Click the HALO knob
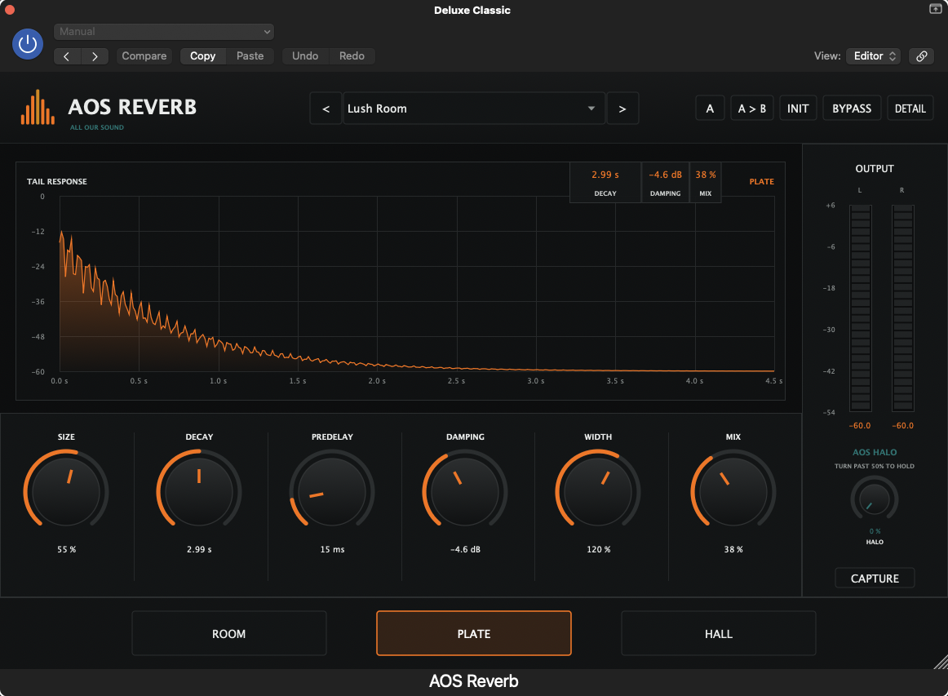Image resolution: width=948 pixels, height=696 pixels. tap(875, 499)
